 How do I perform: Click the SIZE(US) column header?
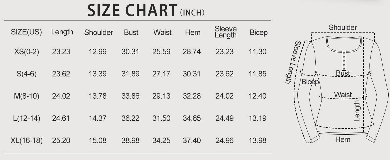[26, 32]
